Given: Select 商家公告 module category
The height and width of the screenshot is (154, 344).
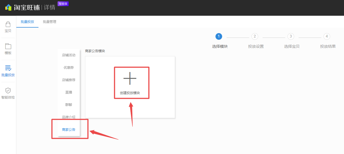Looking at the screenshot, I should point(69,130).
